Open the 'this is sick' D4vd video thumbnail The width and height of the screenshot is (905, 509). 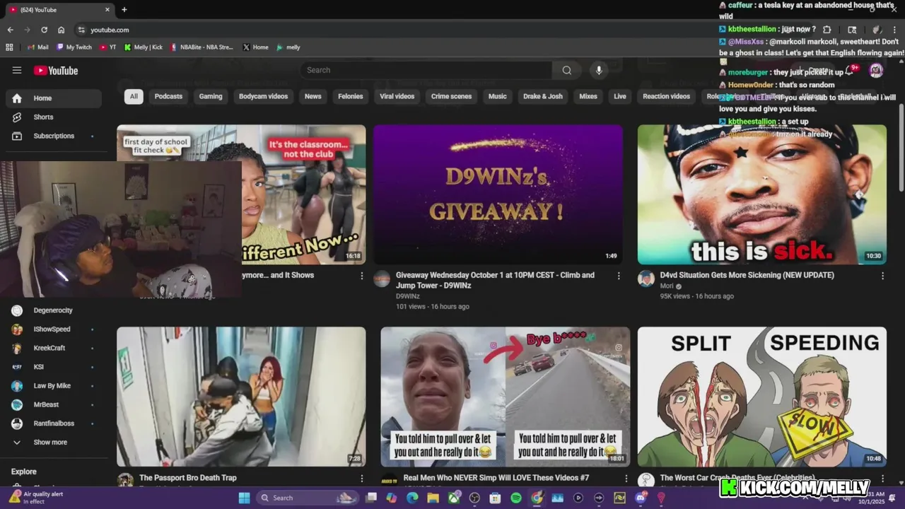coord(761,194)
